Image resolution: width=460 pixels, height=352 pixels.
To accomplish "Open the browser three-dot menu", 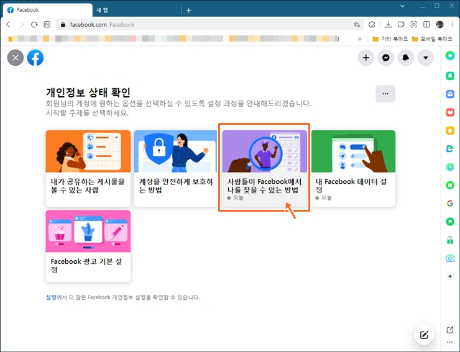I will click(452, 25).
